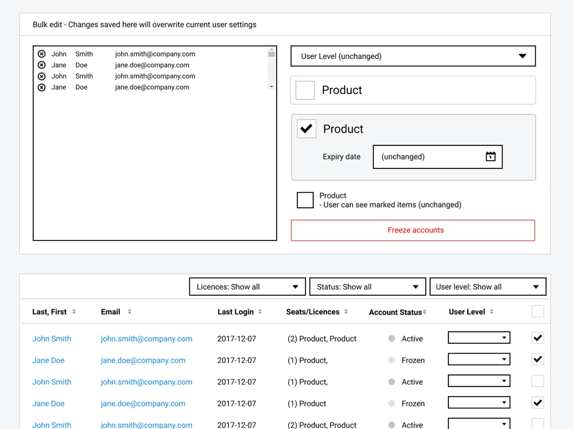Toggle 'User can see marked items' checkbox
The image size is (573, 429).
tap(305, 200)
